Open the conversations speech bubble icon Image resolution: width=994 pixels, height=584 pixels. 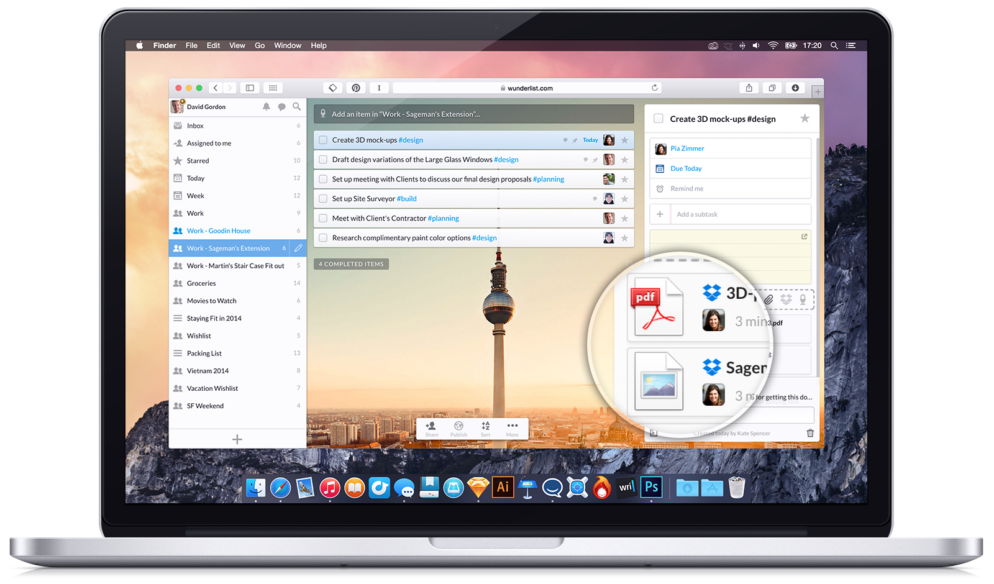[281, 107]
